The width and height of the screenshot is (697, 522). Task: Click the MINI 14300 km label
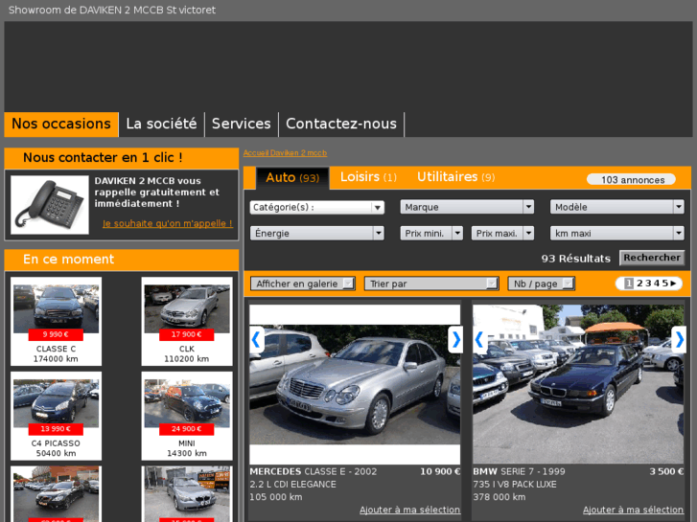point(187,448)
